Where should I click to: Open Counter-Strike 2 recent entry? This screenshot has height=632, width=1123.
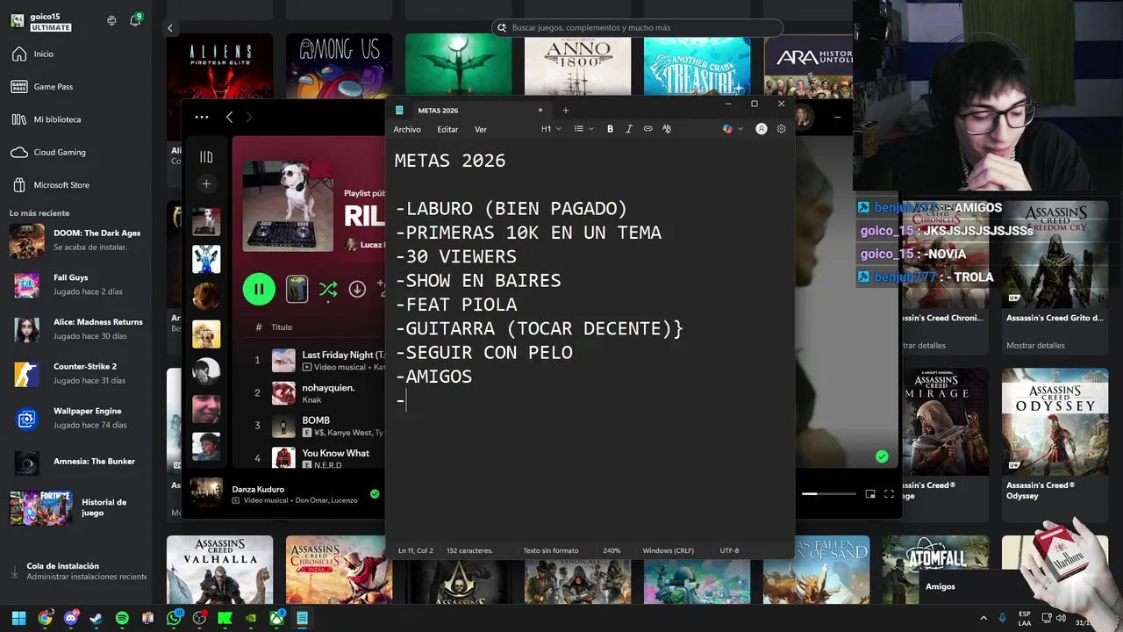(x=75, y=373)
